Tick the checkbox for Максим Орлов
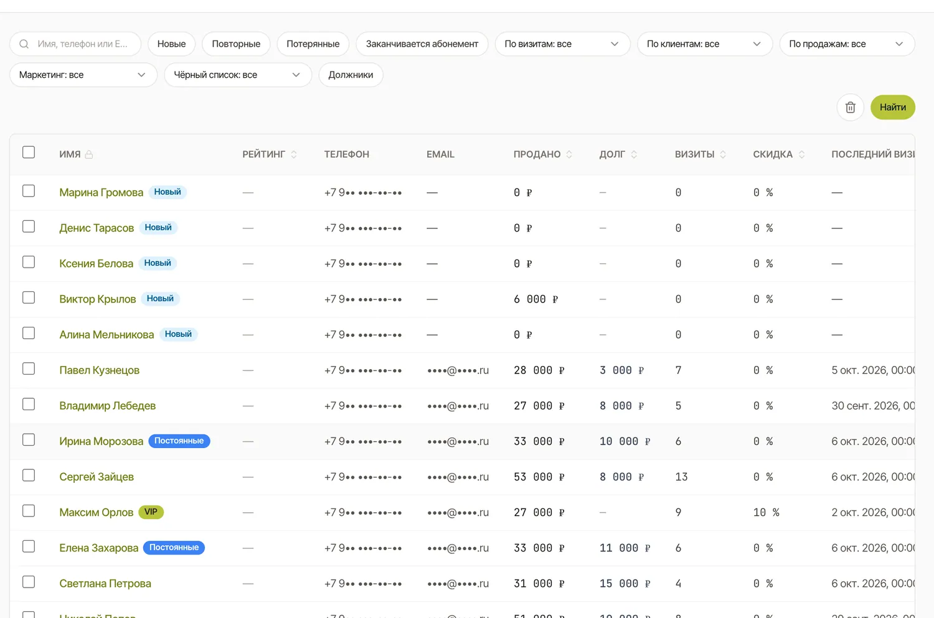 (x=29, y=511)
